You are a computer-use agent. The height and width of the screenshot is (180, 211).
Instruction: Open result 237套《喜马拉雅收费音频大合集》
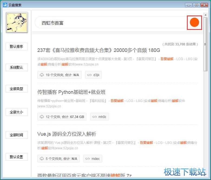click(99, 50)
